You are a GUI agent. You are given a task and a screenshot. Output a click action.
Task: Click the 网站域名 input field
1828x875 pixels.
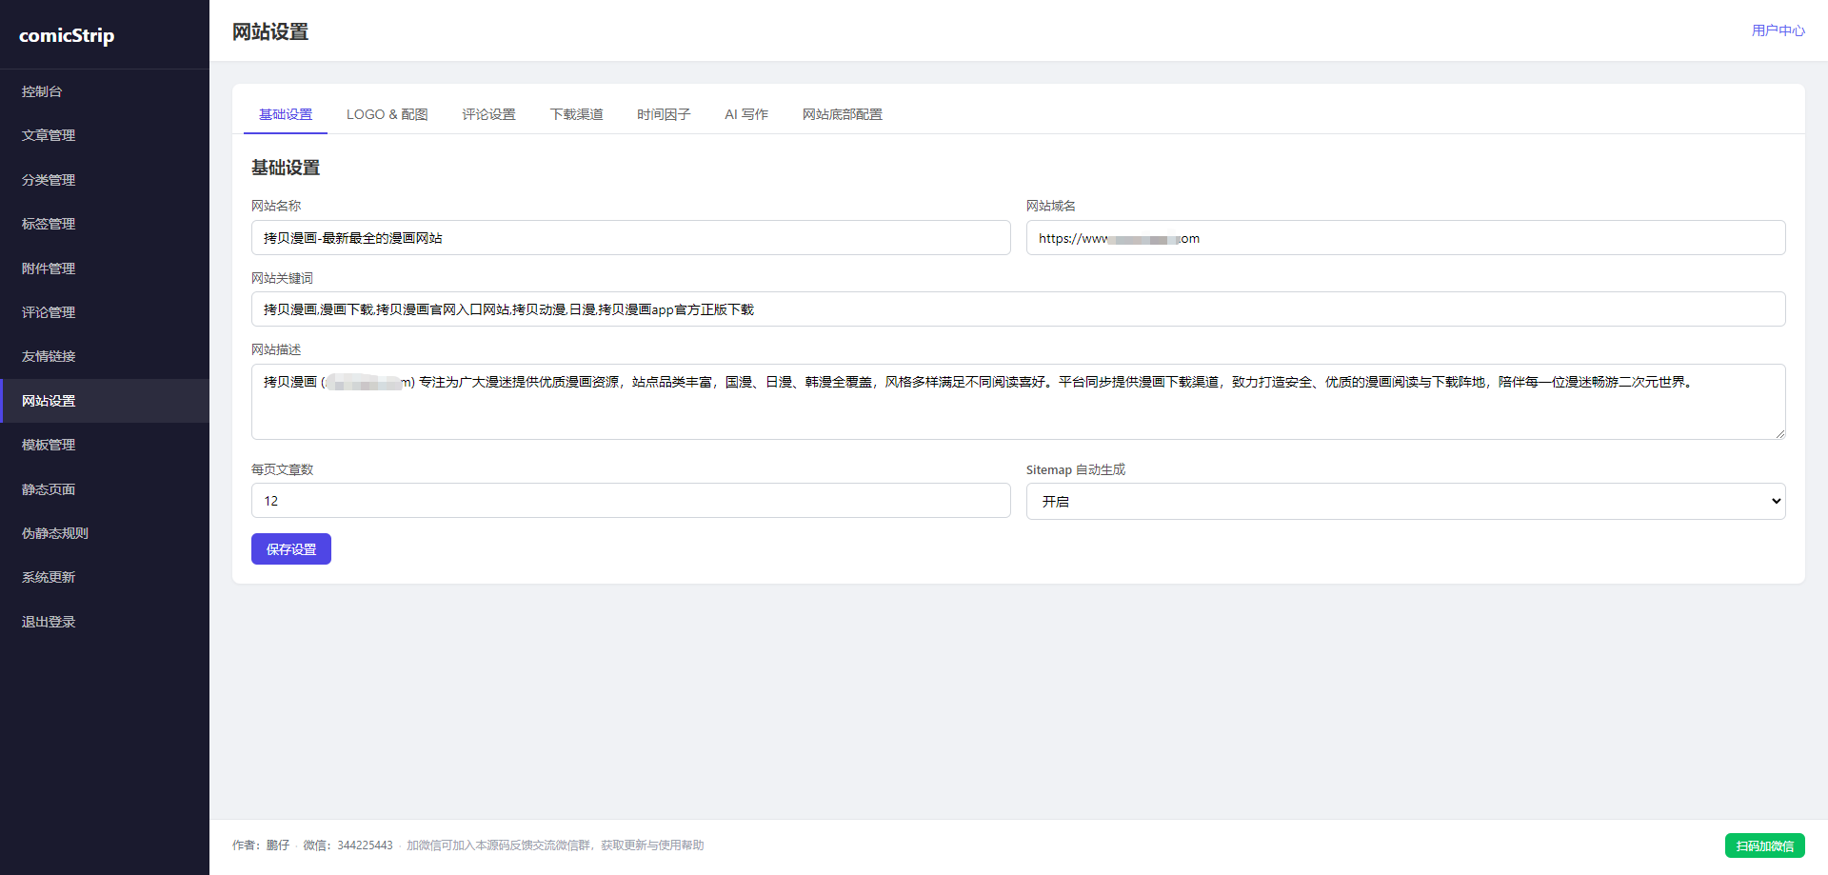pos(1405,238)
